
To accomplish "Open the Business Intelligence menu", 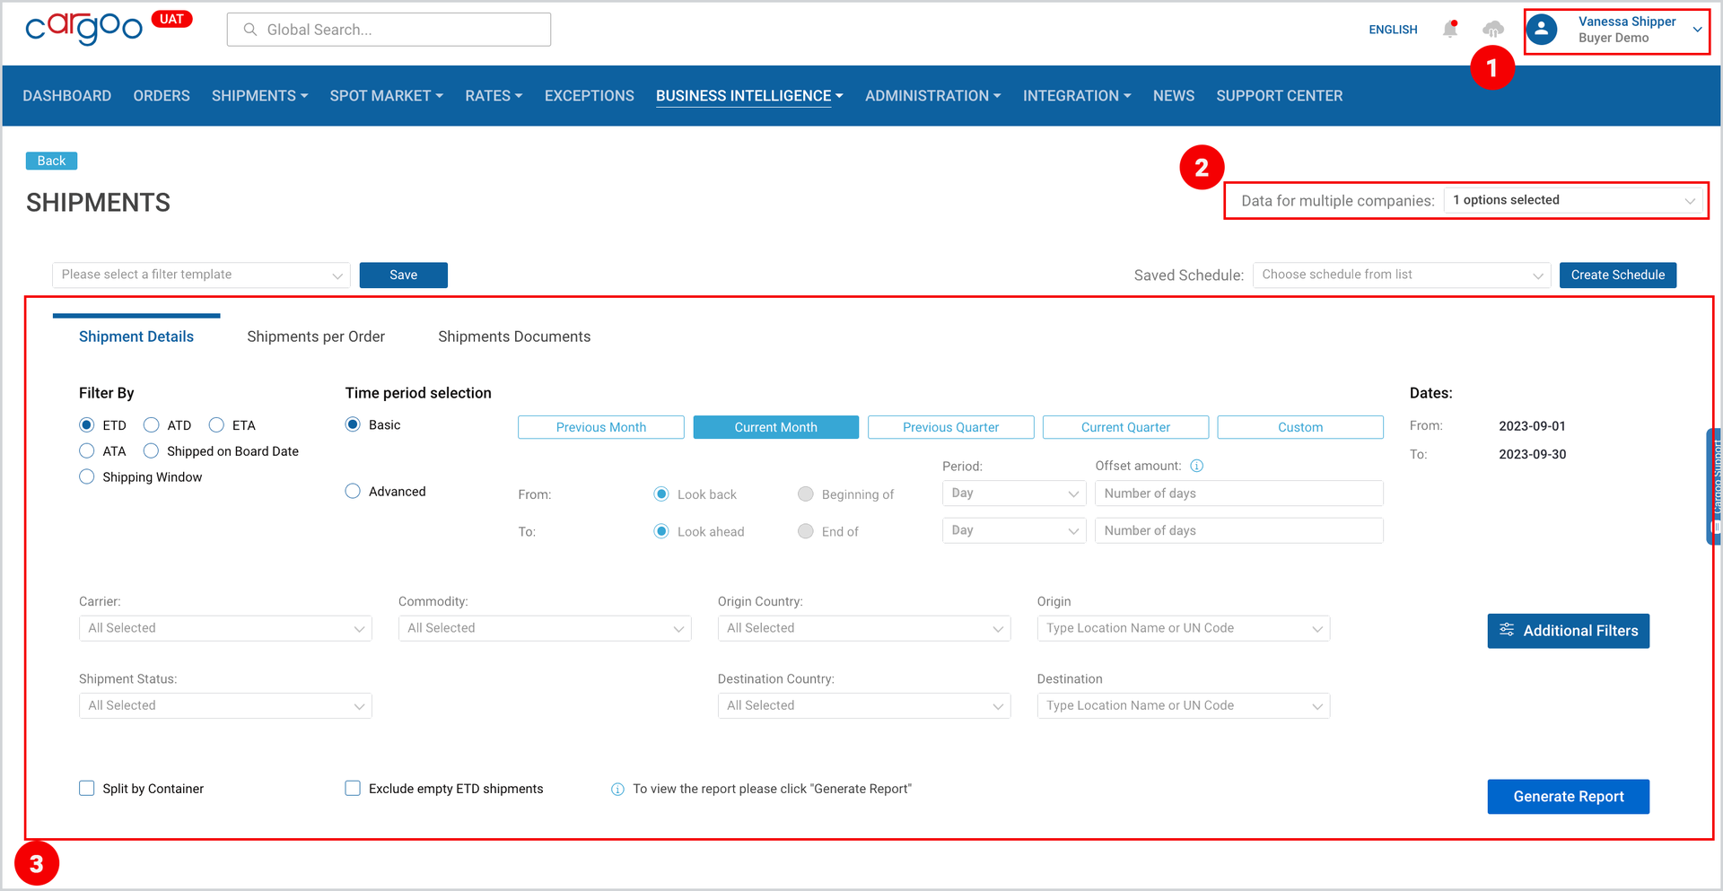I will point(749,96).
